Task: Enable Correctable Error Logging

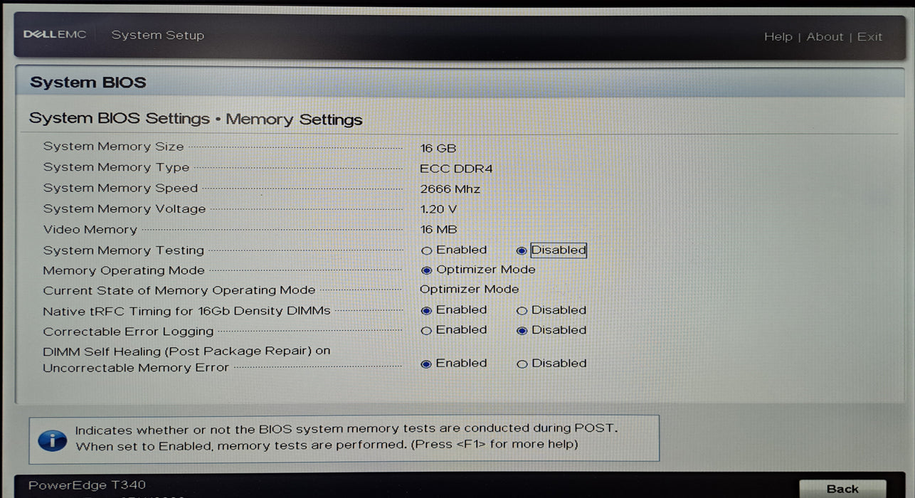Action: [427, 331]
